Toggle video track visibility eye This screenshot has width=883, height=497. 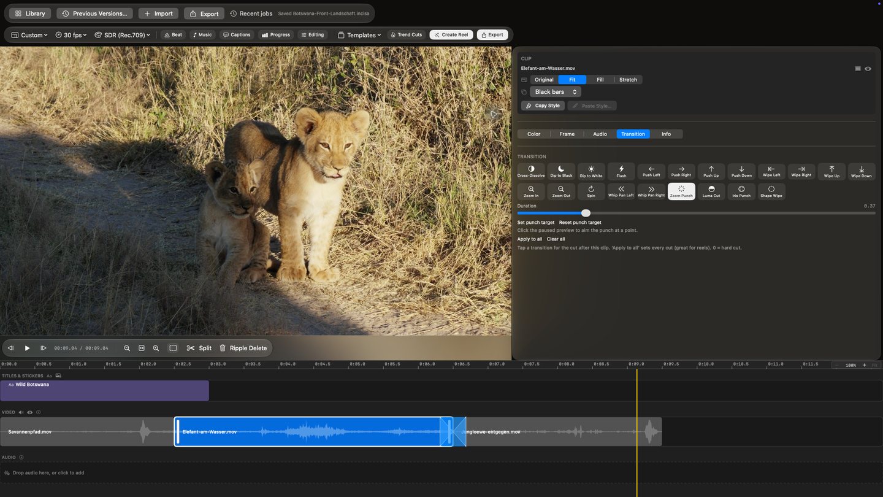pos(29,412)
